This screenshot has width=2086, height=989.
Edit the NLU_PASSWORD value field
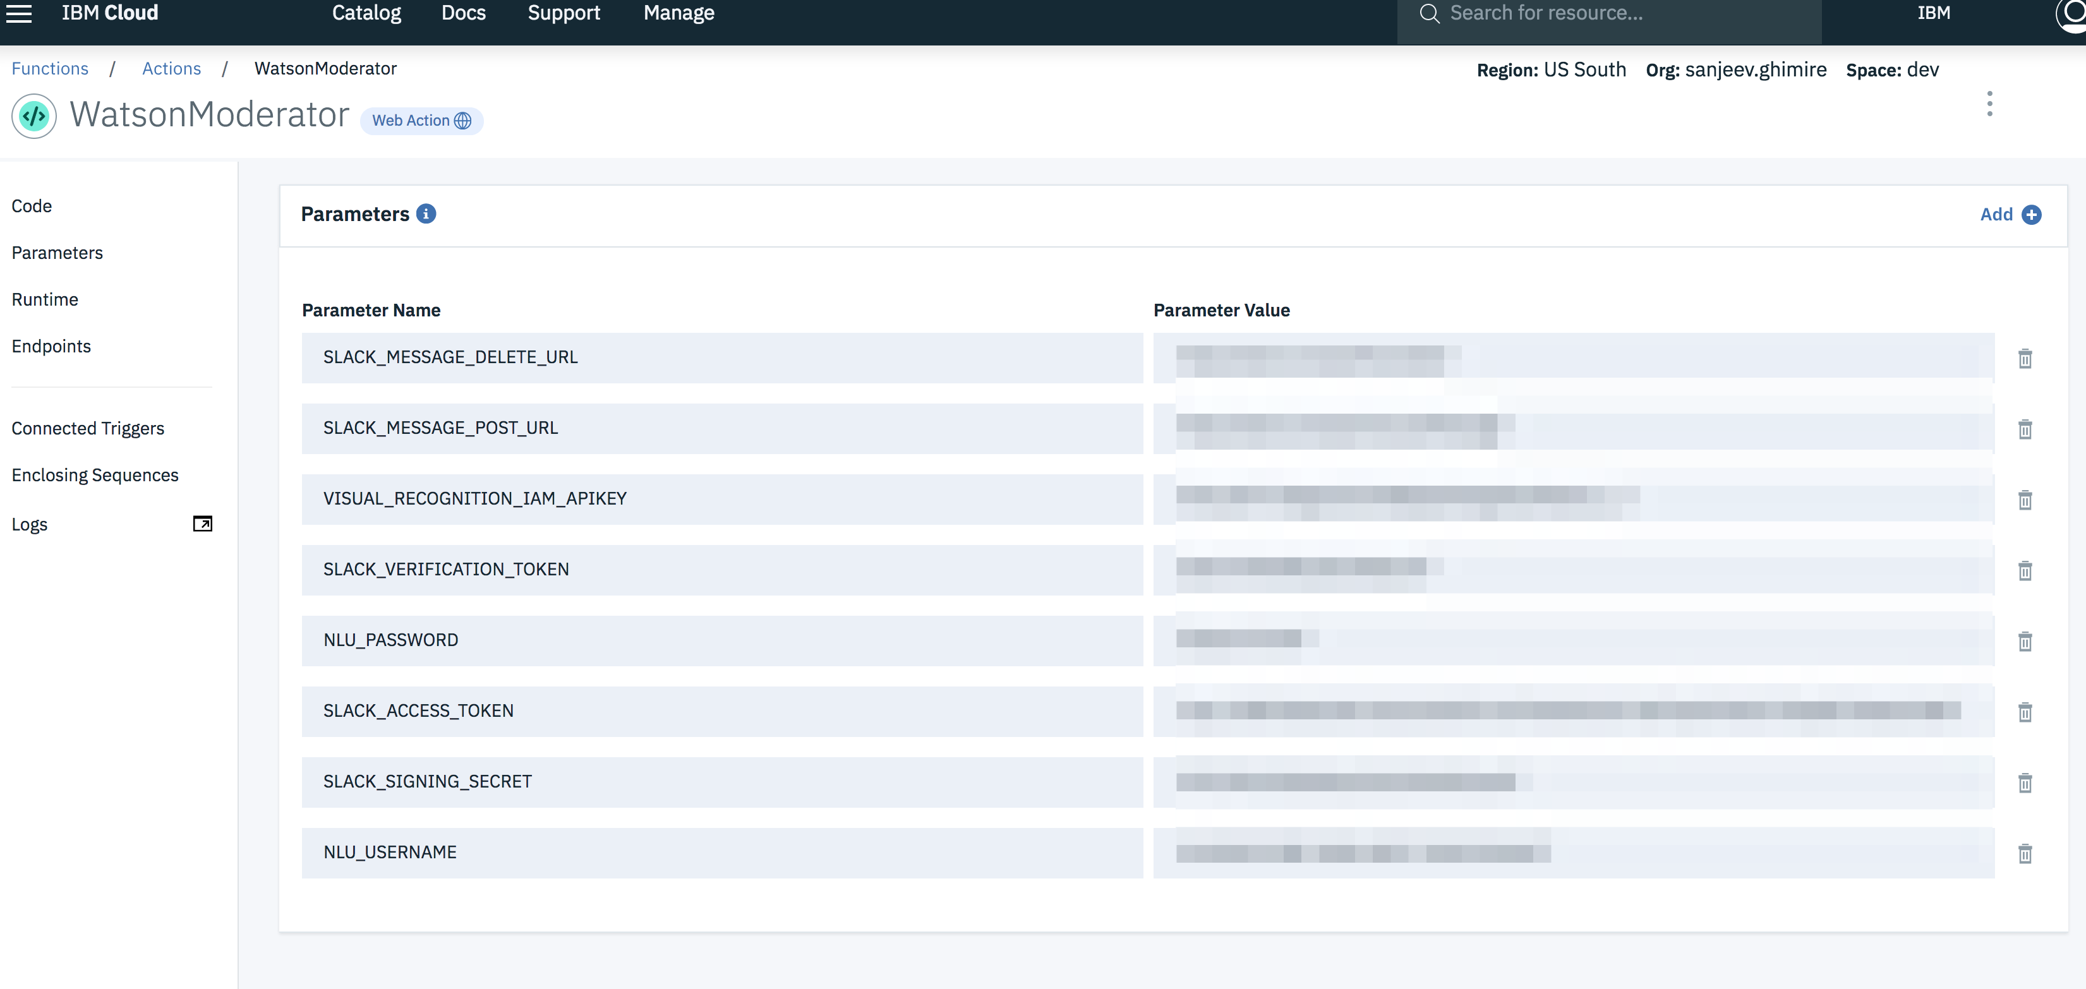point(1574,640)
